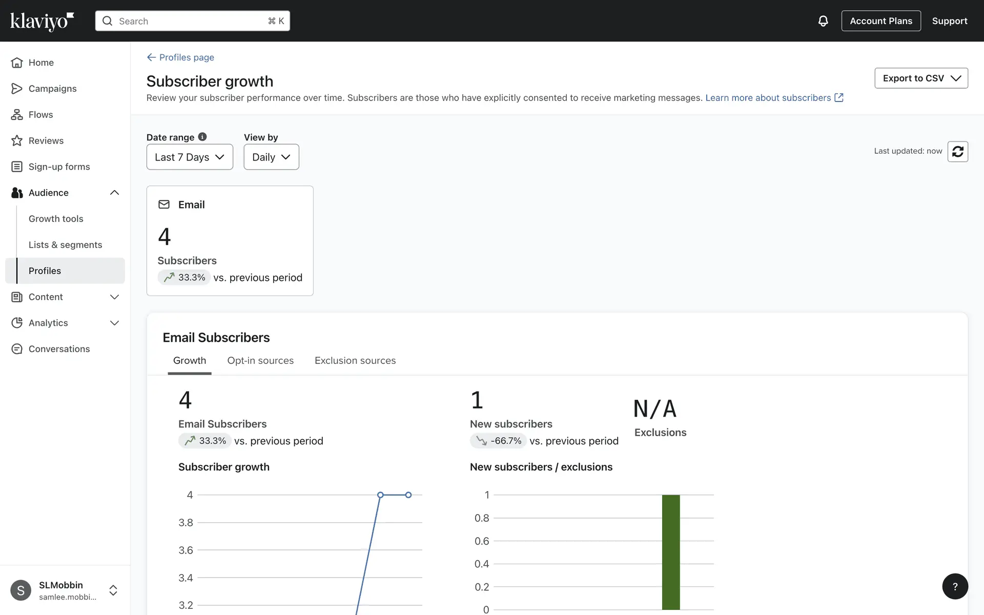
Task: Open Campaigns from the sidebar
Action: [52, 89]
